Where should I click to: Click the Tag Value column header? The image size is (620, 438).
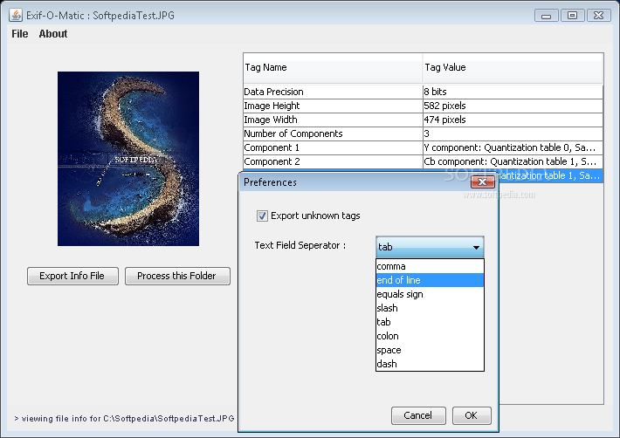click(x=513, y=68)
